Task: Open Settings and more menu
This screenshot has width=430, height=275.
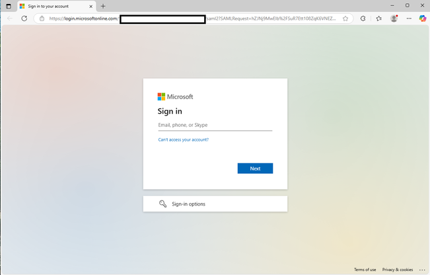Action: click(409, 19)
